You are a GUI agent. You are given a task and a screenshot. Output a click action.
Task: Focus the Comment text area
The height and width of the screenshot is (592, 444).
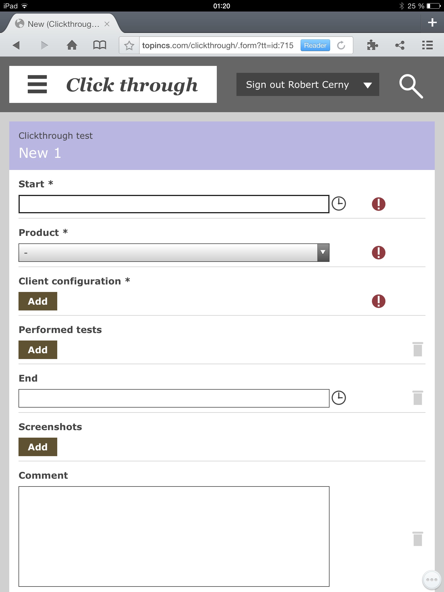coord(174,536)
